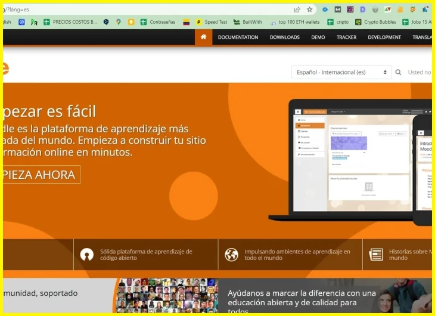
Task: Open the Crypto Bubbles bookmark
Action: [375, 22]
